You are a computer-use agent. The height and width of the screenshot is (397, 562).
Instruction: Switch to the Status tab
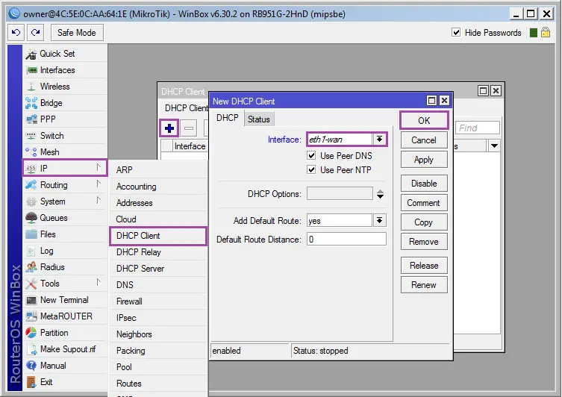click(259, 119)
